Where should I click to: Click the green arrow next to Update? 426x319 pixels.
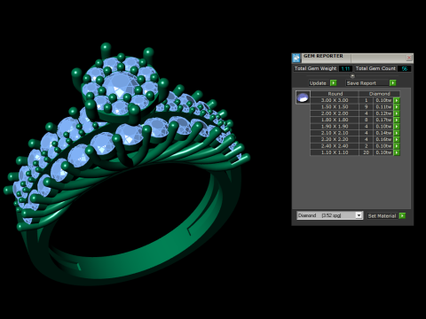coord(334,83)
